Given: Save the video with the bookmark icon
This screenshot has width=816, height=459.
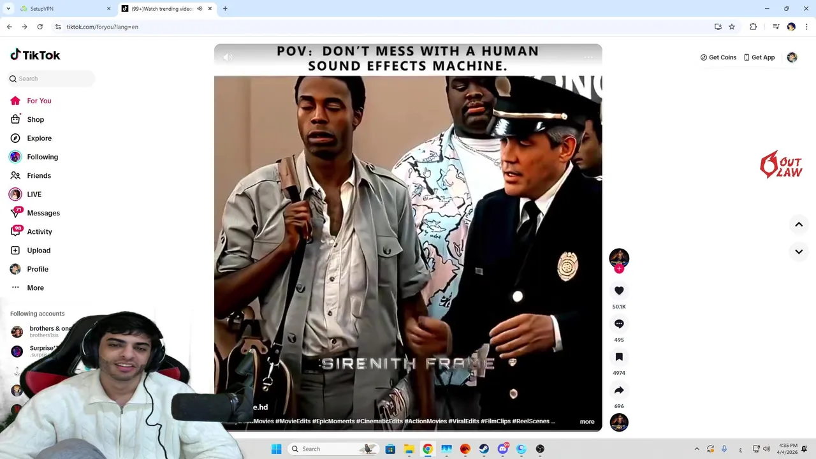Looking at the screenshot, I should [619, 357].
